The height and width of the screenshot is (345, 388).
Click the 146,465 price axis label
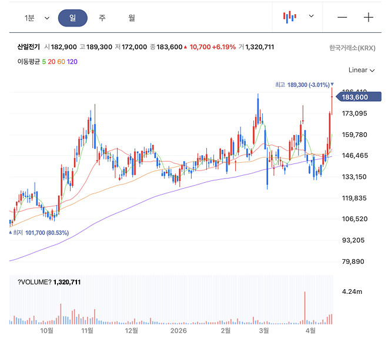click(x=355, y=156)
